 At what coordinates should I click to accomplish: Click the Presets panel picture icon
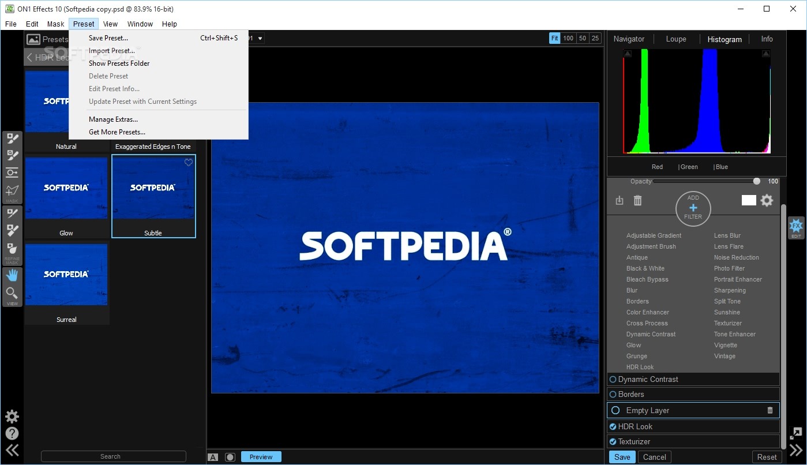33,39
